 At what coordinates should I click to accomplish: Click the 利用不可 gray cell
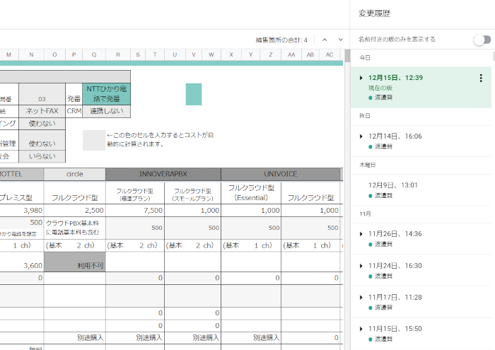coord(74,262)
